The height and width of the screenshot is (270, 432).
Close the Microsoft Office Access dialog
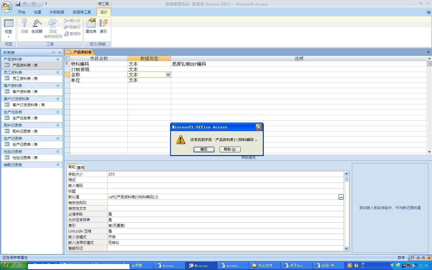coord(259,127)
